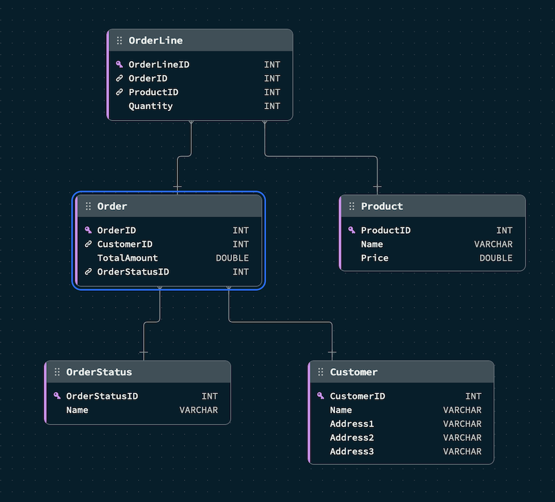The height and width of the screenshot is (502, 555).
Task: Click the VARCHAR type of Address3
Action: point(462,451)
